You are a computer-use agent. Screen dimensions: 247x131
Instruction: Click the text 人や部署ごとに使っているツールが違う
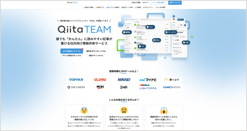point(124,123)
